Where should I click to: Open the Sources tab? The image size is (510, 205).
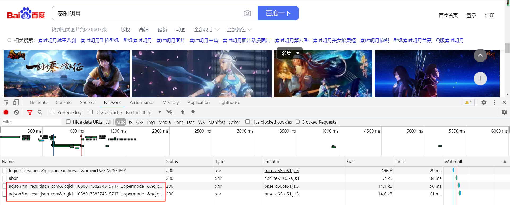tap(88, 102)
